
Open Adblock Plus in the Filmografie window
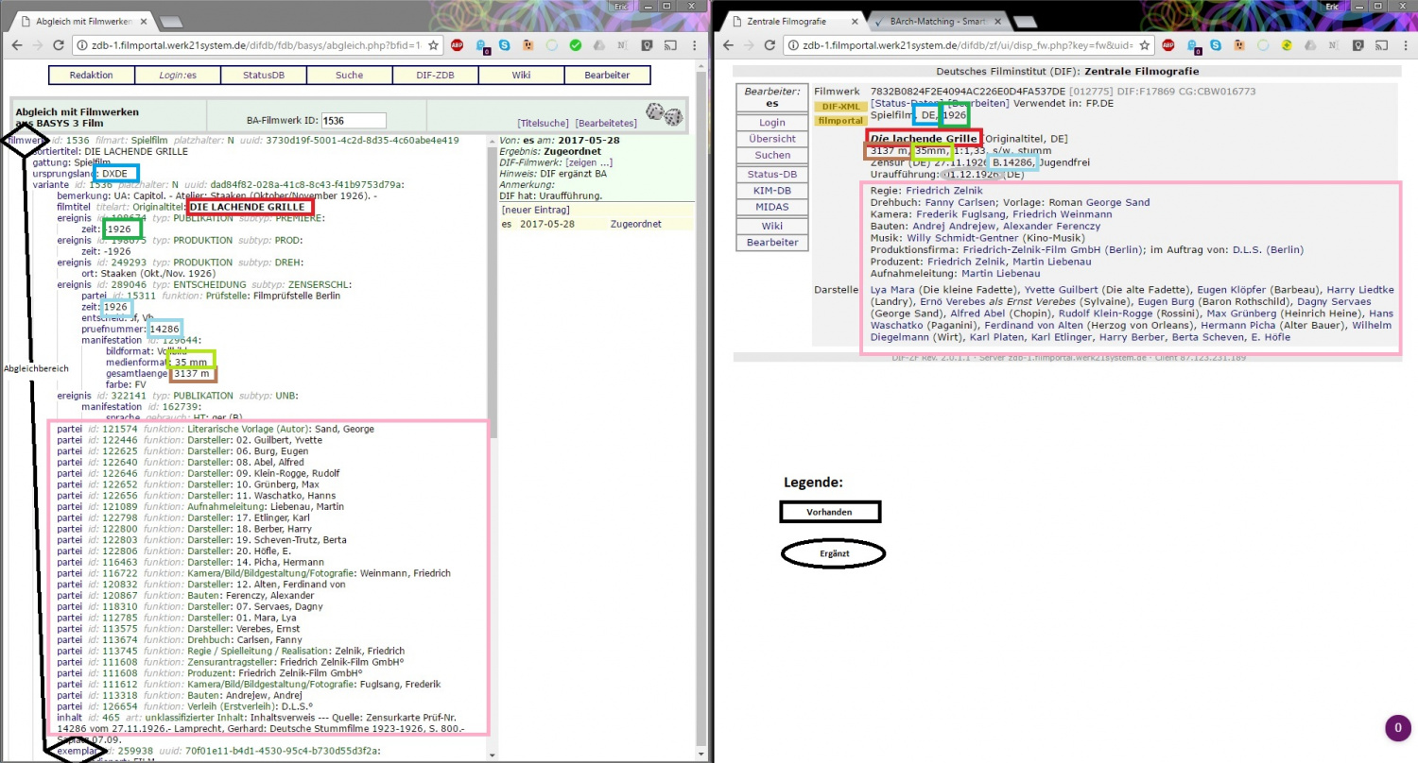[x=1168, y=44]
